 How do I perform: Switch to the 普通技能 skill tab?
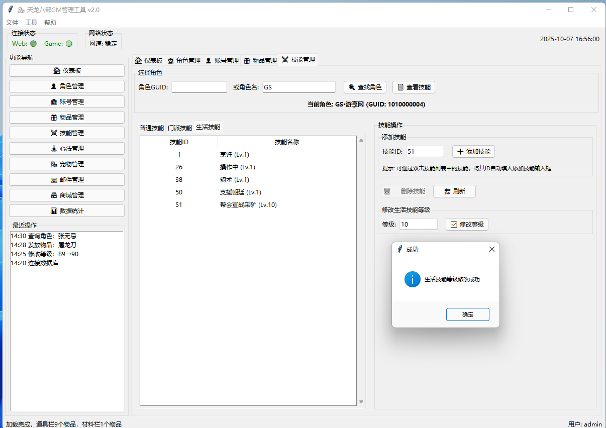pyautogui.click(x=152, y=128)
